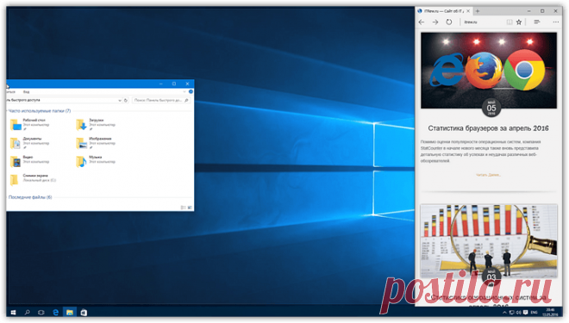
Task: Add page to favorites with star icon
Action: (x=519, y=22)
